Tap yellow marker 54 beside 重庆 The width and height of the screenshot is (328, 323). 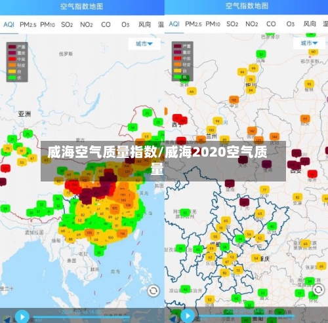point(256,259)
